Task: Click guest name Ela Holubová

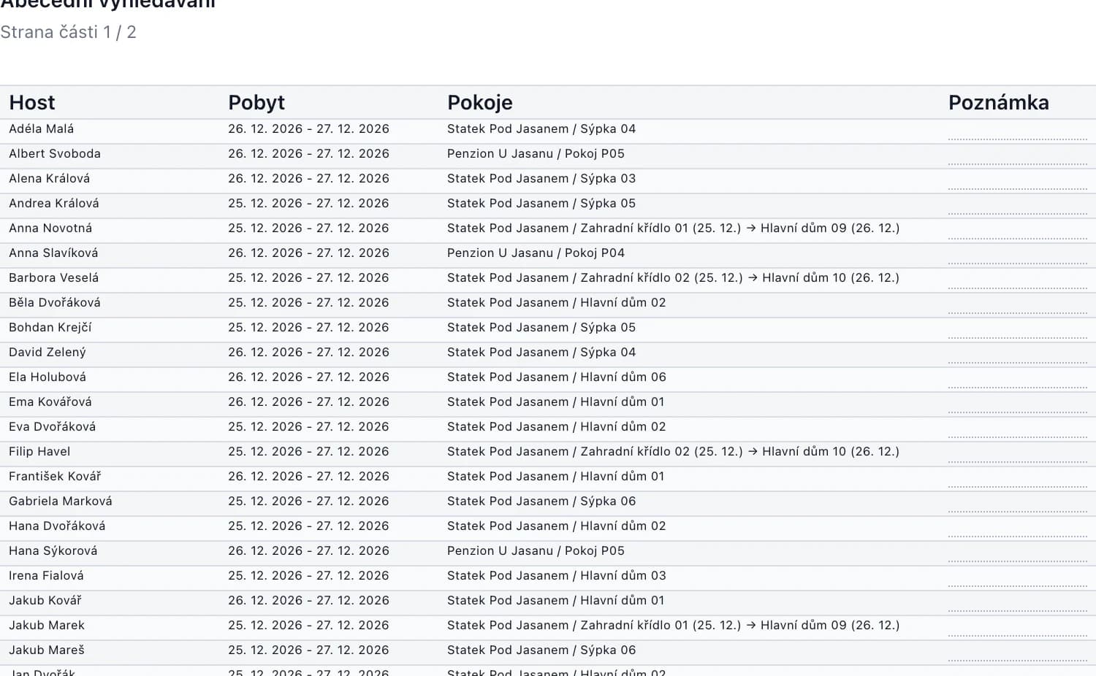Action: [x=47, y=377]
